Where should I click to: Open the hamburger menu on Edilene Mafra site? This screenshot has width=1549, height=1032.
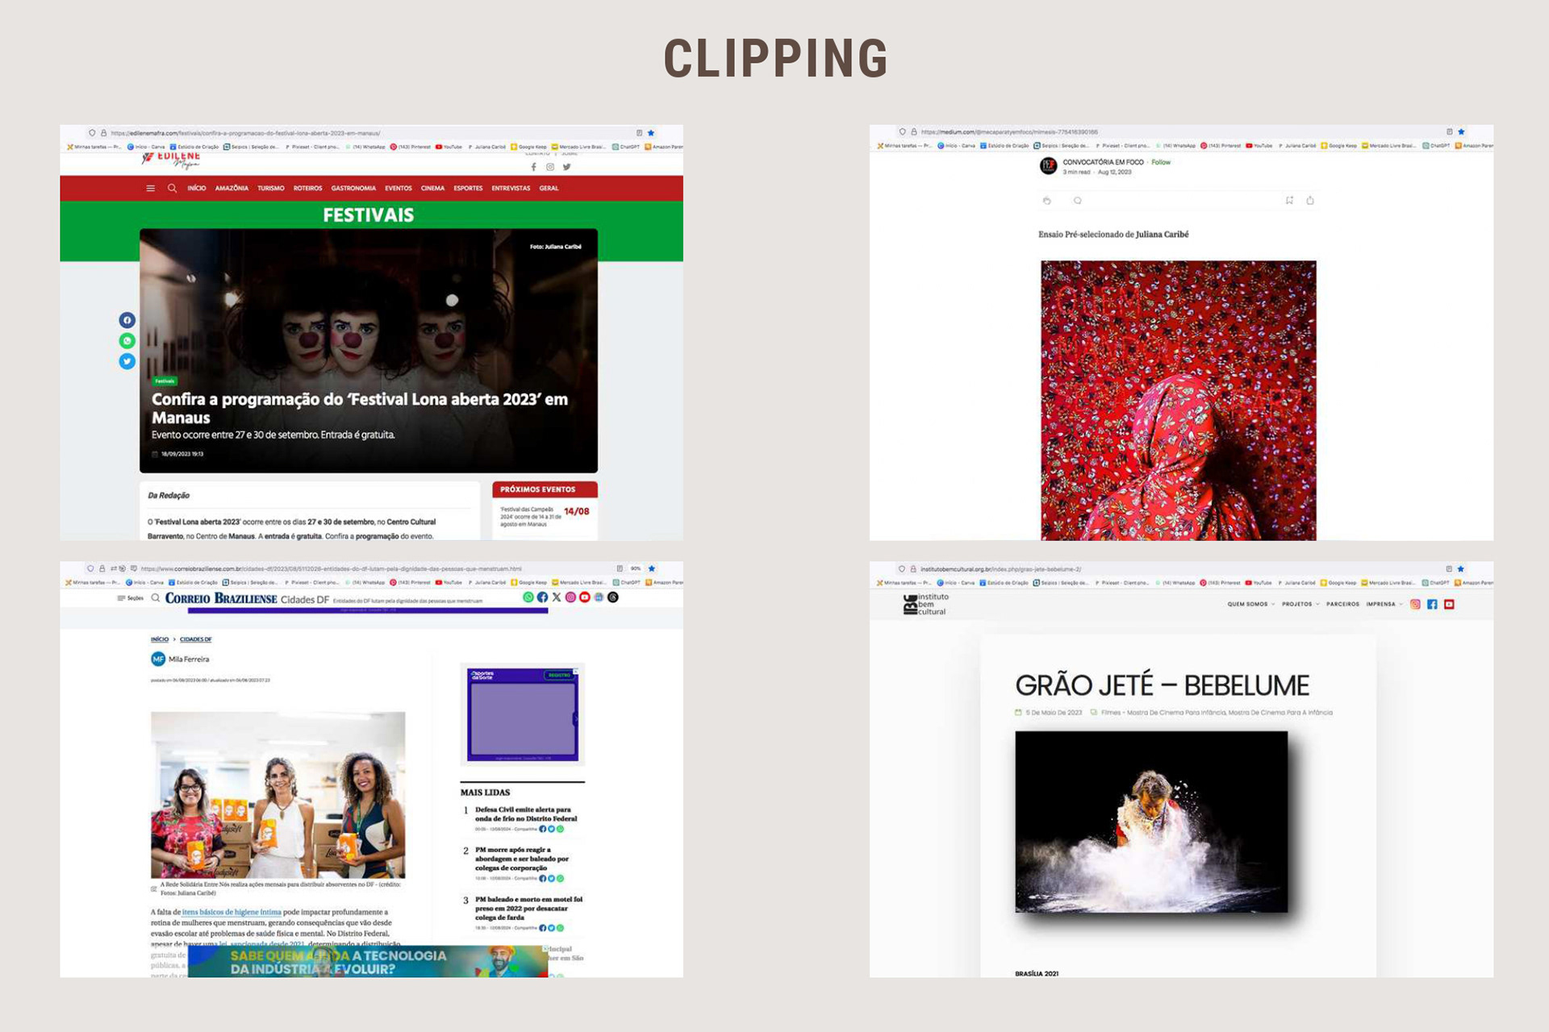click(150, 188)
